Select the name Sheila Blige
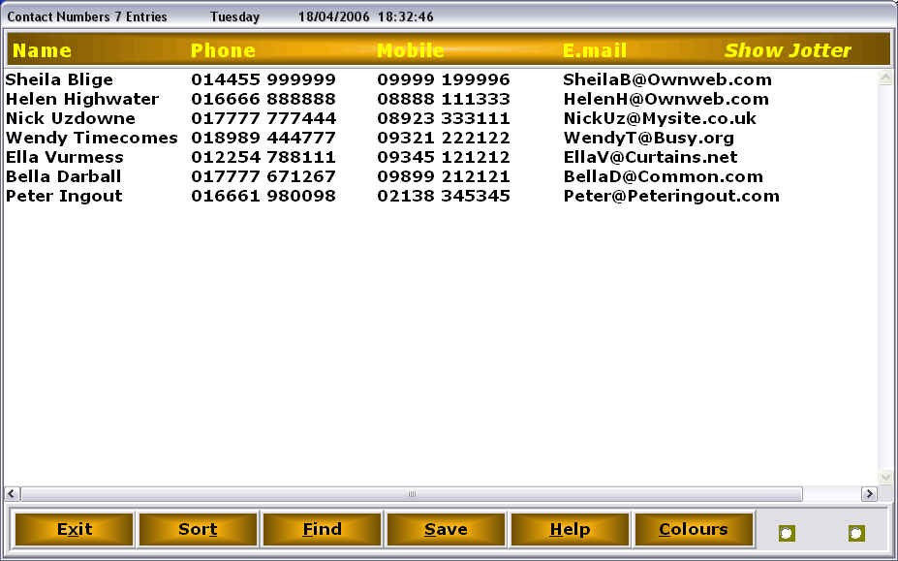Viewport: 898px width, 561px height. coord(59,79)
